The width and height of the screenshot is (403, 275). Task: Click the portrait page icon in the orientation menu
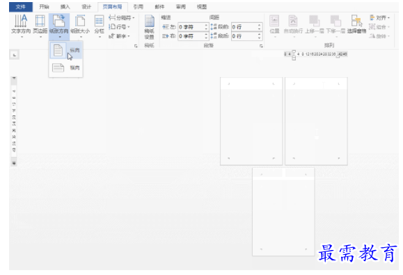(58, 50)
